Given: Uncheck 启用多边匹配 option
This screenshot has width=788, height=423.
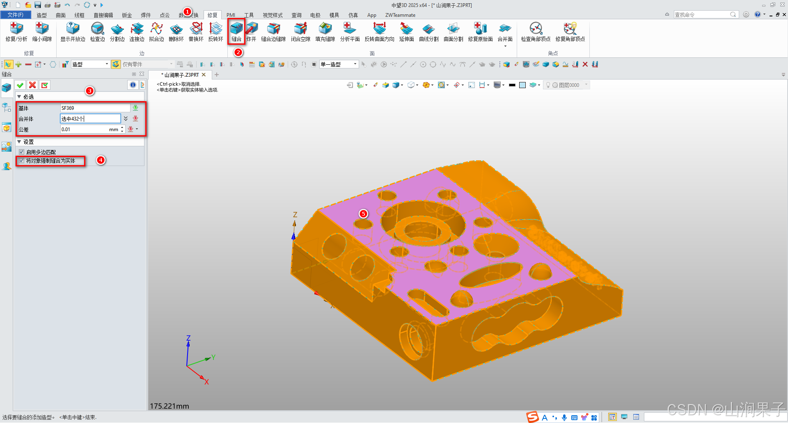Looking at the screenshot, I should [22, 152].
